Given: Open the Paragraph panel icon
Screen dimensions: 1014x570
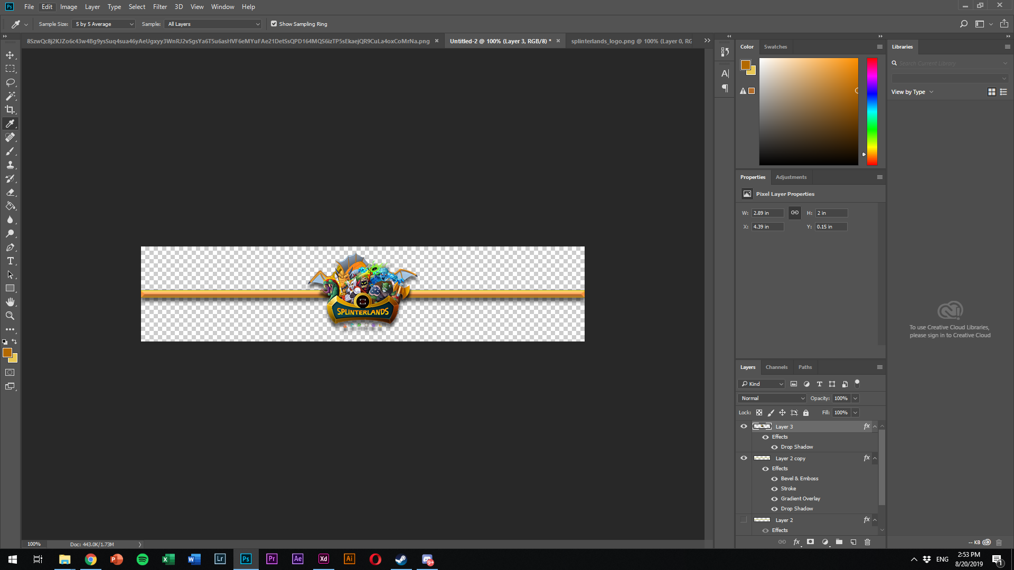Looking at the screenshot, I should [x=725, y=88].
